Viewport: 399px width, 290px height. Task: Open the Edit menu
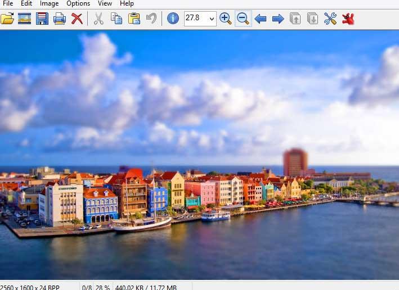26,3
